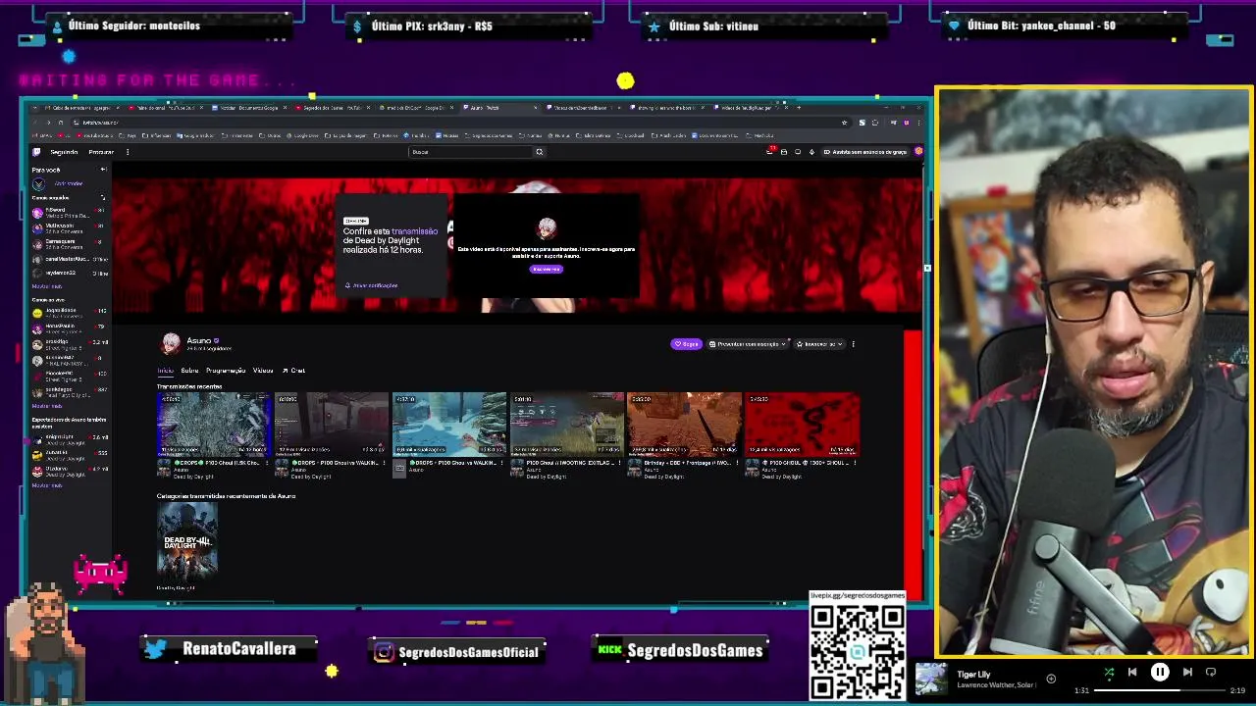Click the browser extensions puzzle icon

coord(875,123)
